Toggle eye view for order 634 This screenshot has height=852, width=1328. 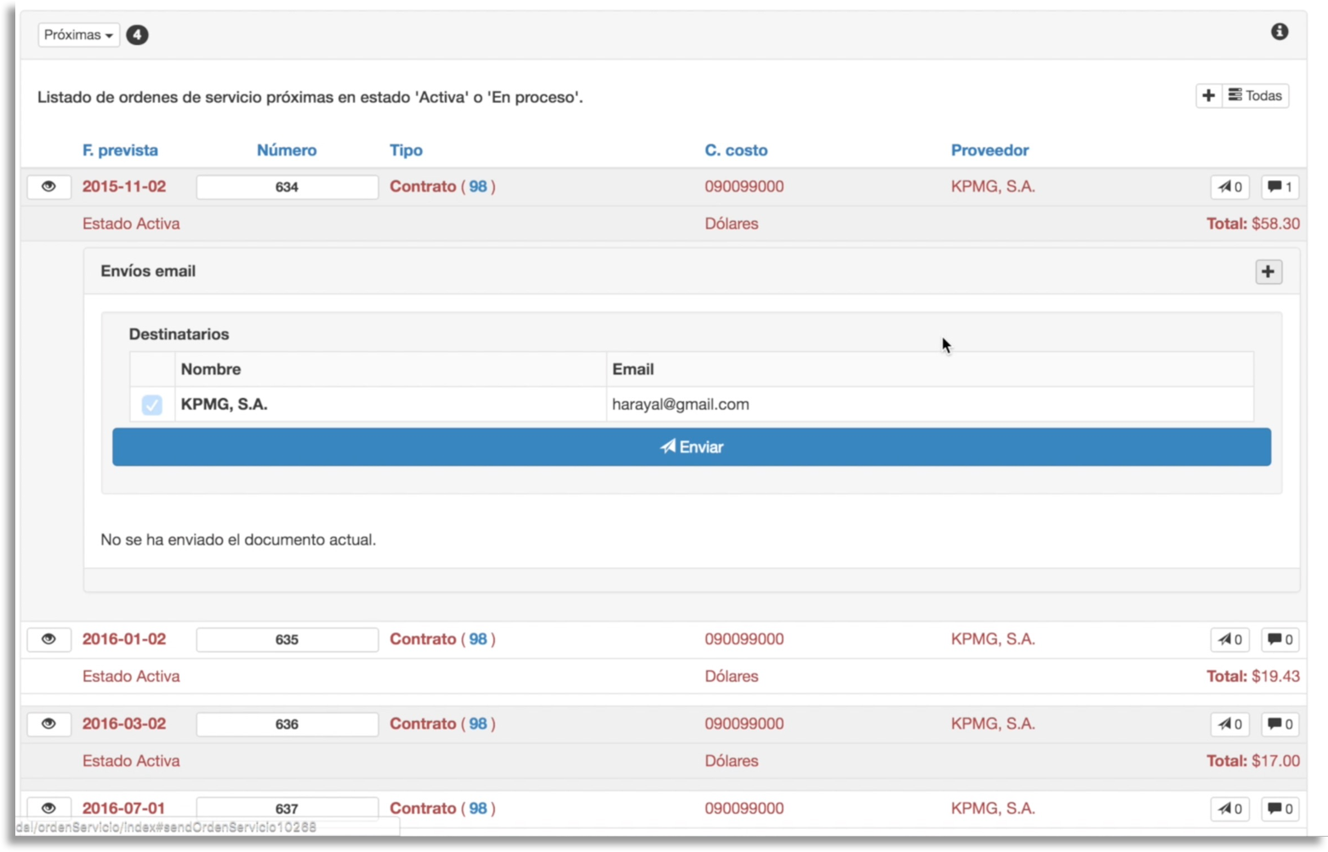(x=48, y=187)
